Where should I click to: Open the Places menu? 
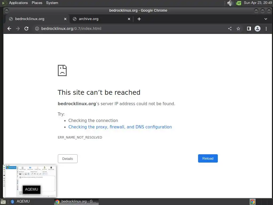tap(37, 3)
